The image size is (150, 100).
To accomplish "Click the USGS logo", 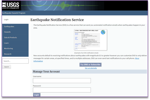I will [x=11, y=6].
